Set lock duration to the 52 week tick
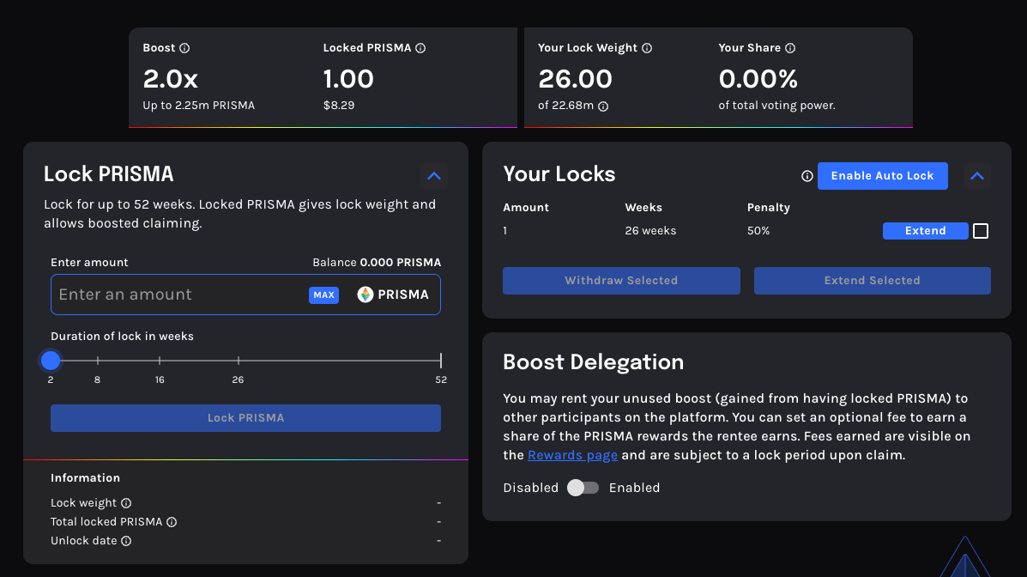This screenshot has height=577, width=1027. tap(441, 361)
